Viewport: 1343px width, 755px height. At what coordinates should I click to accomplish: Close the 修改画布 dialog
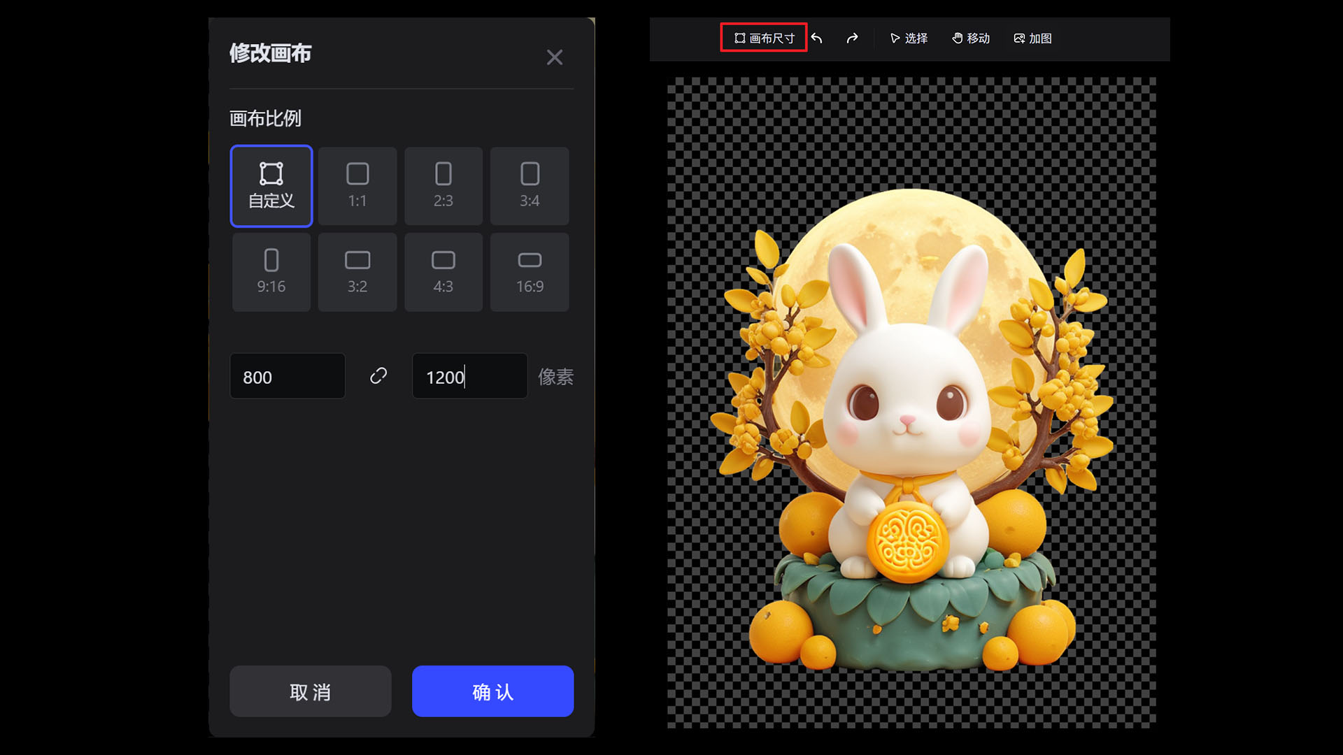pyautogui.click(x=555, y=57)
